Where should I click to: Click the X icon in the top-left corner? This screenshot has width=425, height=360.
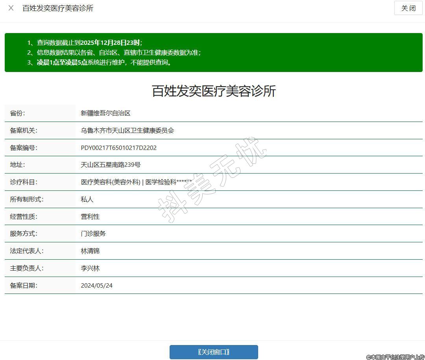pyautogui.click(x=11, y=8)
